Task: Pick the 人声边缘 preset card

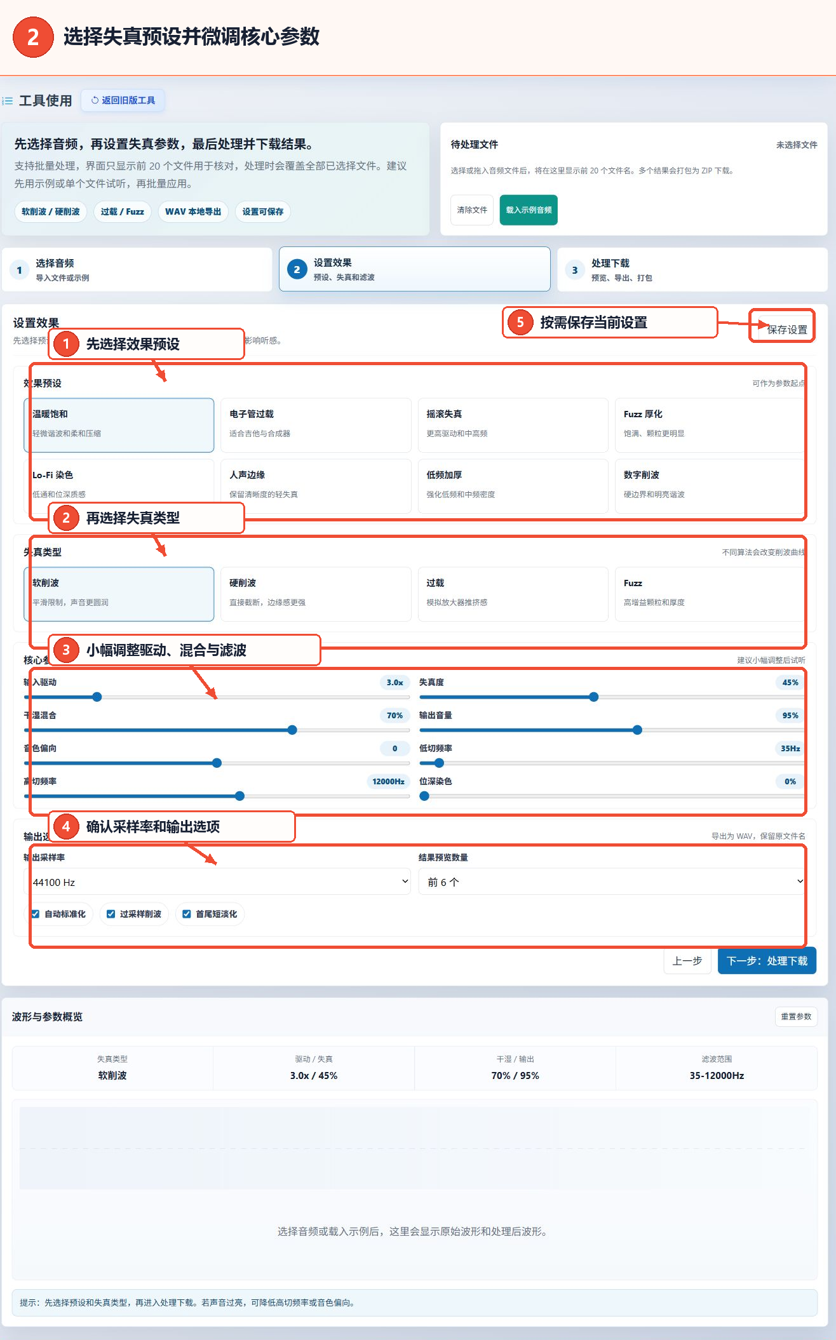Action: pyautogui.click(x=316, y=486)
